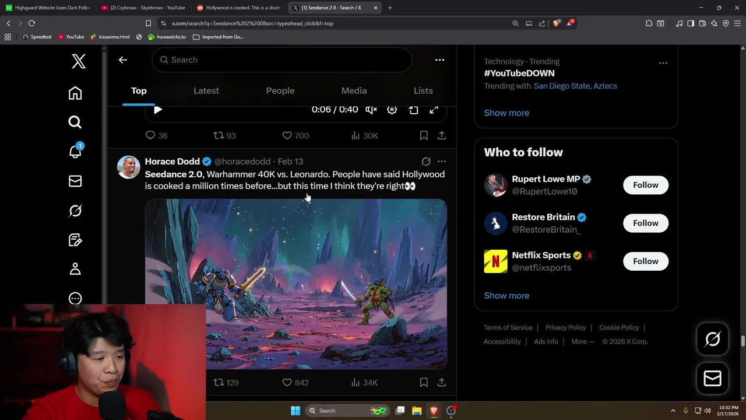Image resolution: width=746 pixels, height=420 pixels.
Task: Open Messages envelope in sidebar
Action: tap(75, 181)
